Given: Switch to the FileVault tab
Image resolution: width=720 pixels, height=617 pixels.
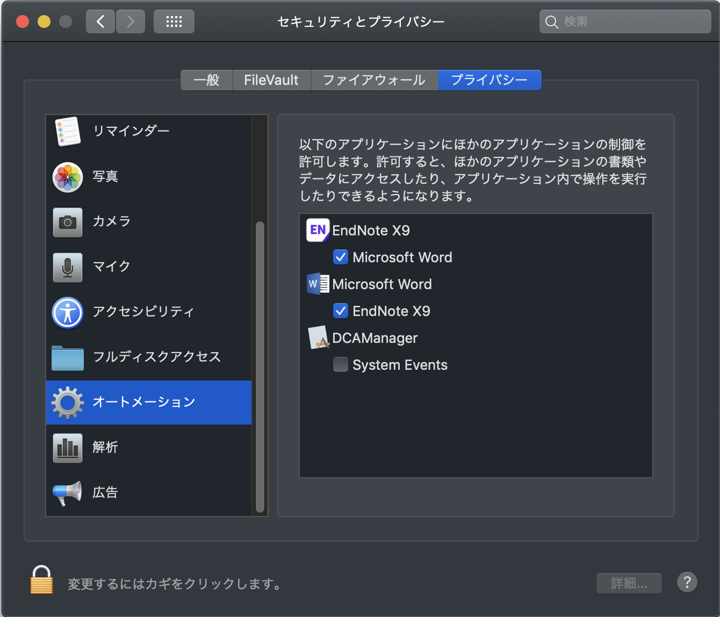Looking at the screenshot, I should [x=271, y=80].
